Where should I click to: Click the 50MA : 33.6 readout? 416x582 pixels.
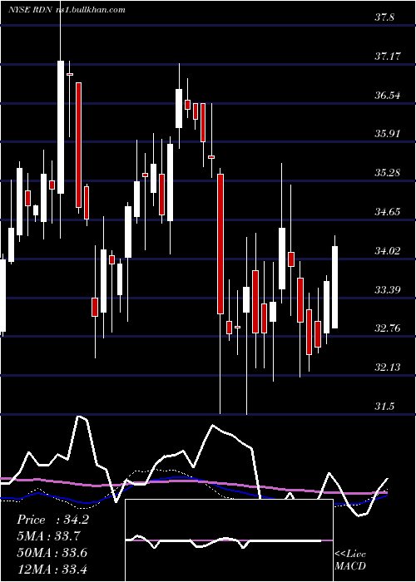(x=52, y=552)
